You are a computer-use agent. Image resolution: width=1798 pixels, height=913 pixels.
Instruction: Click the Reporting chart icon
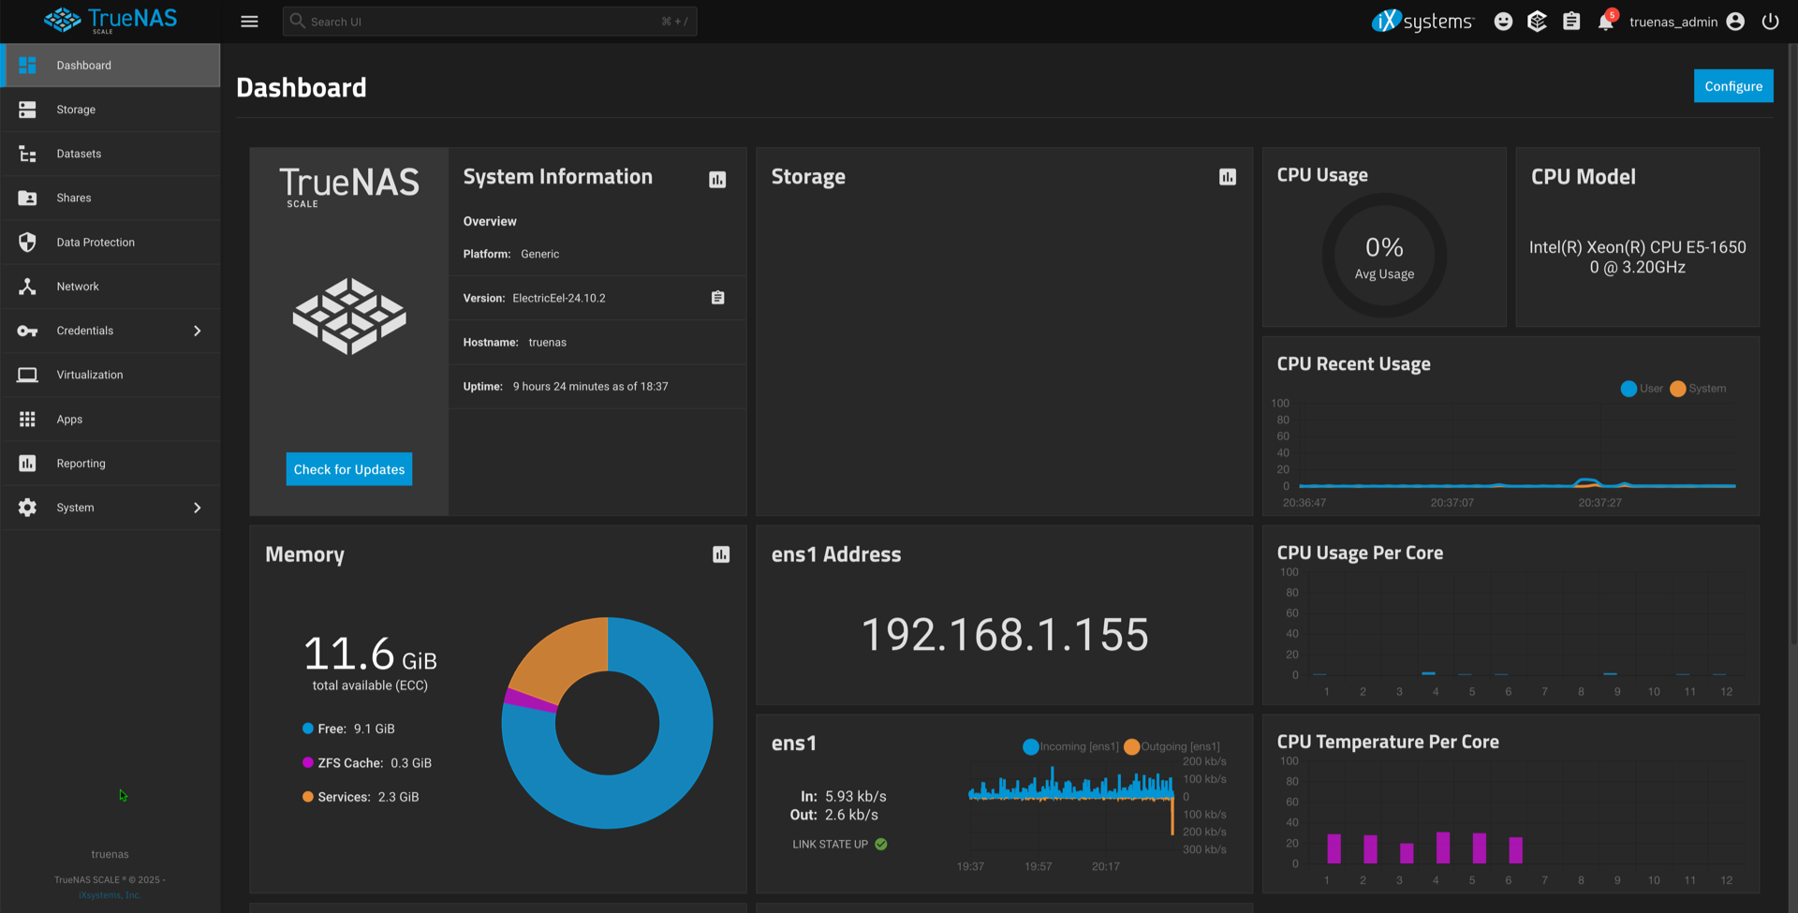(27, 464)
